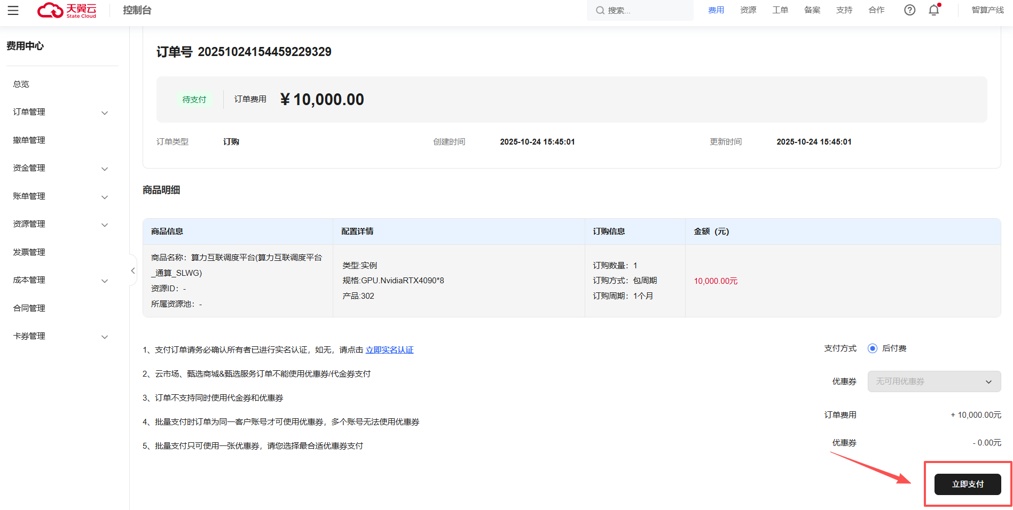Open the 优惠券 coupon dropdown
Viewport: 1013px width, 510px height.
pos(933,381)
